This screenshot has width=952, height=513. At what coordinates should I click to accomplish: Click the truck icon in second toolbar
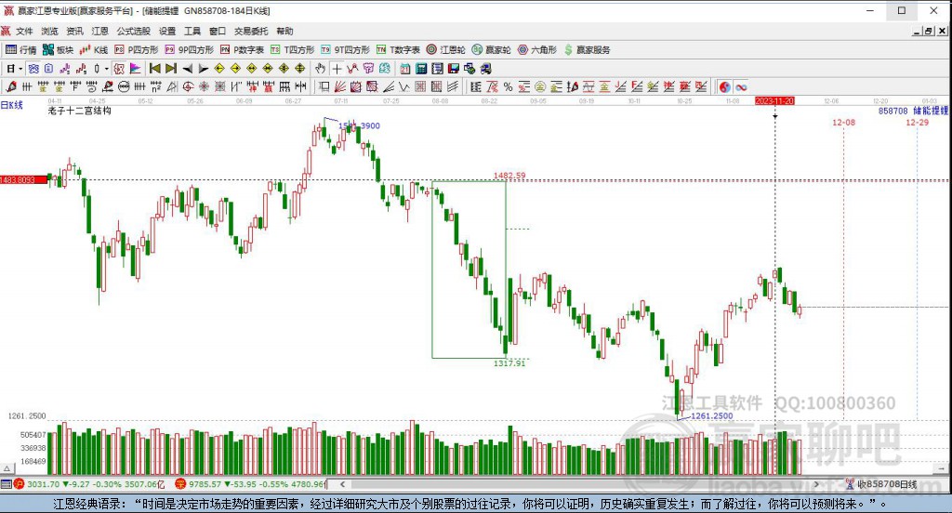tap(485, 69)
